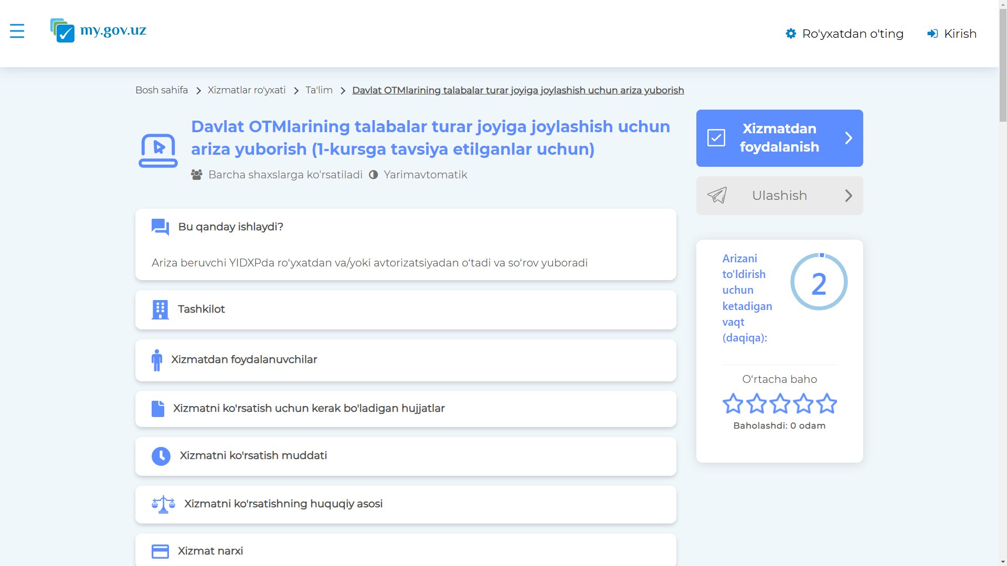Open the hamburger menu icon
Image resolution: width=1007 pixels, height=566 pixels.
point(17,31)
